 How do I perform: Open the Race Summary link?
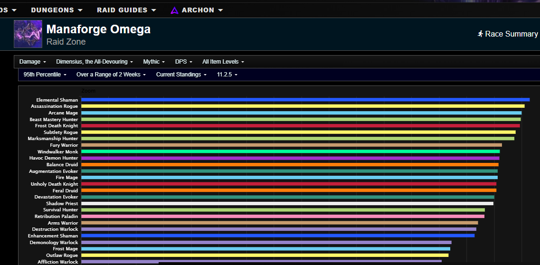tap(508, 34)
